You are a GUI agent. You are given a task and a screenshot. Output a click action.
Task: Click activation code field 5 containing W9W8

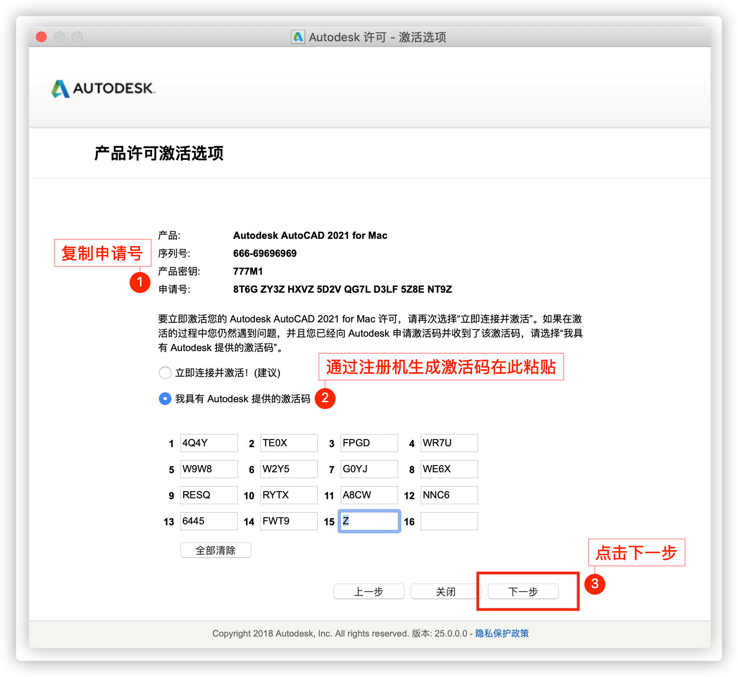(x=209, y=469)
